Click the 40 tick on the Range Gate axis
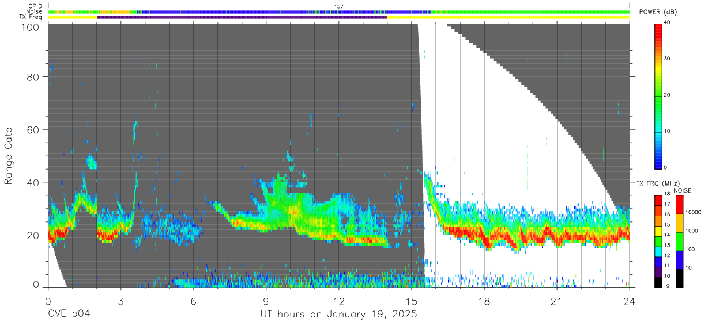The height and width of the screenshot is (326, 708). 33,182
